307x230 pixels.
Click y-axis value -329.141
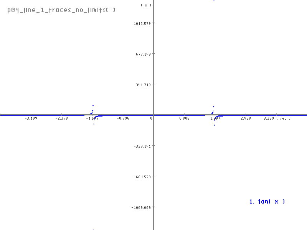(142, 146)
